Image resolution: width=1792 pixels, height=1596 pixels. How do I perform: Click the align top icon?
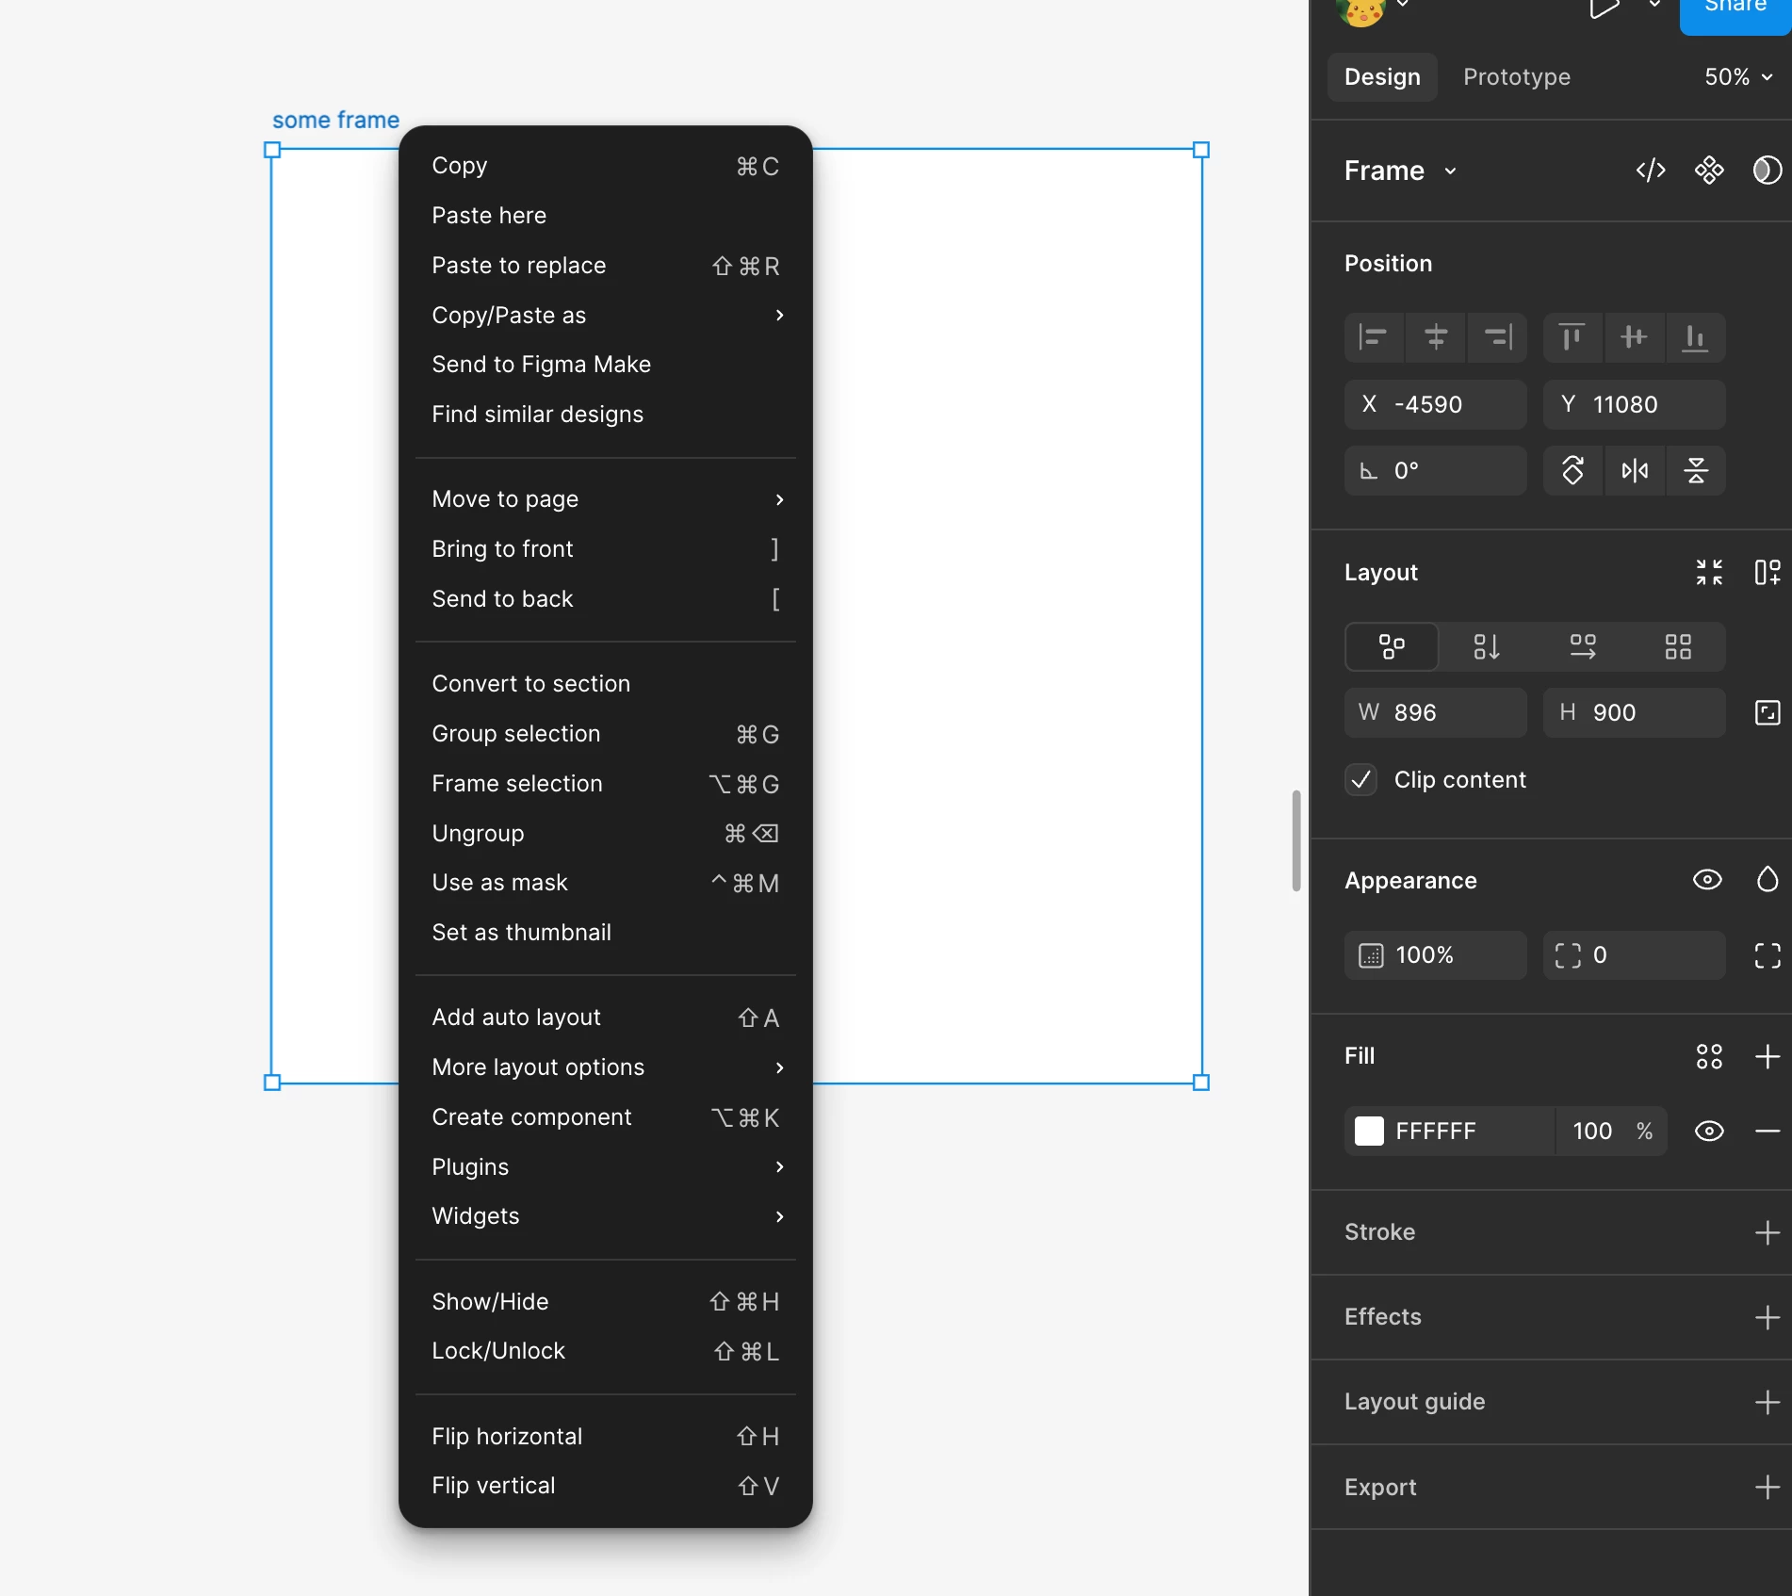[x=1572, y=337]
